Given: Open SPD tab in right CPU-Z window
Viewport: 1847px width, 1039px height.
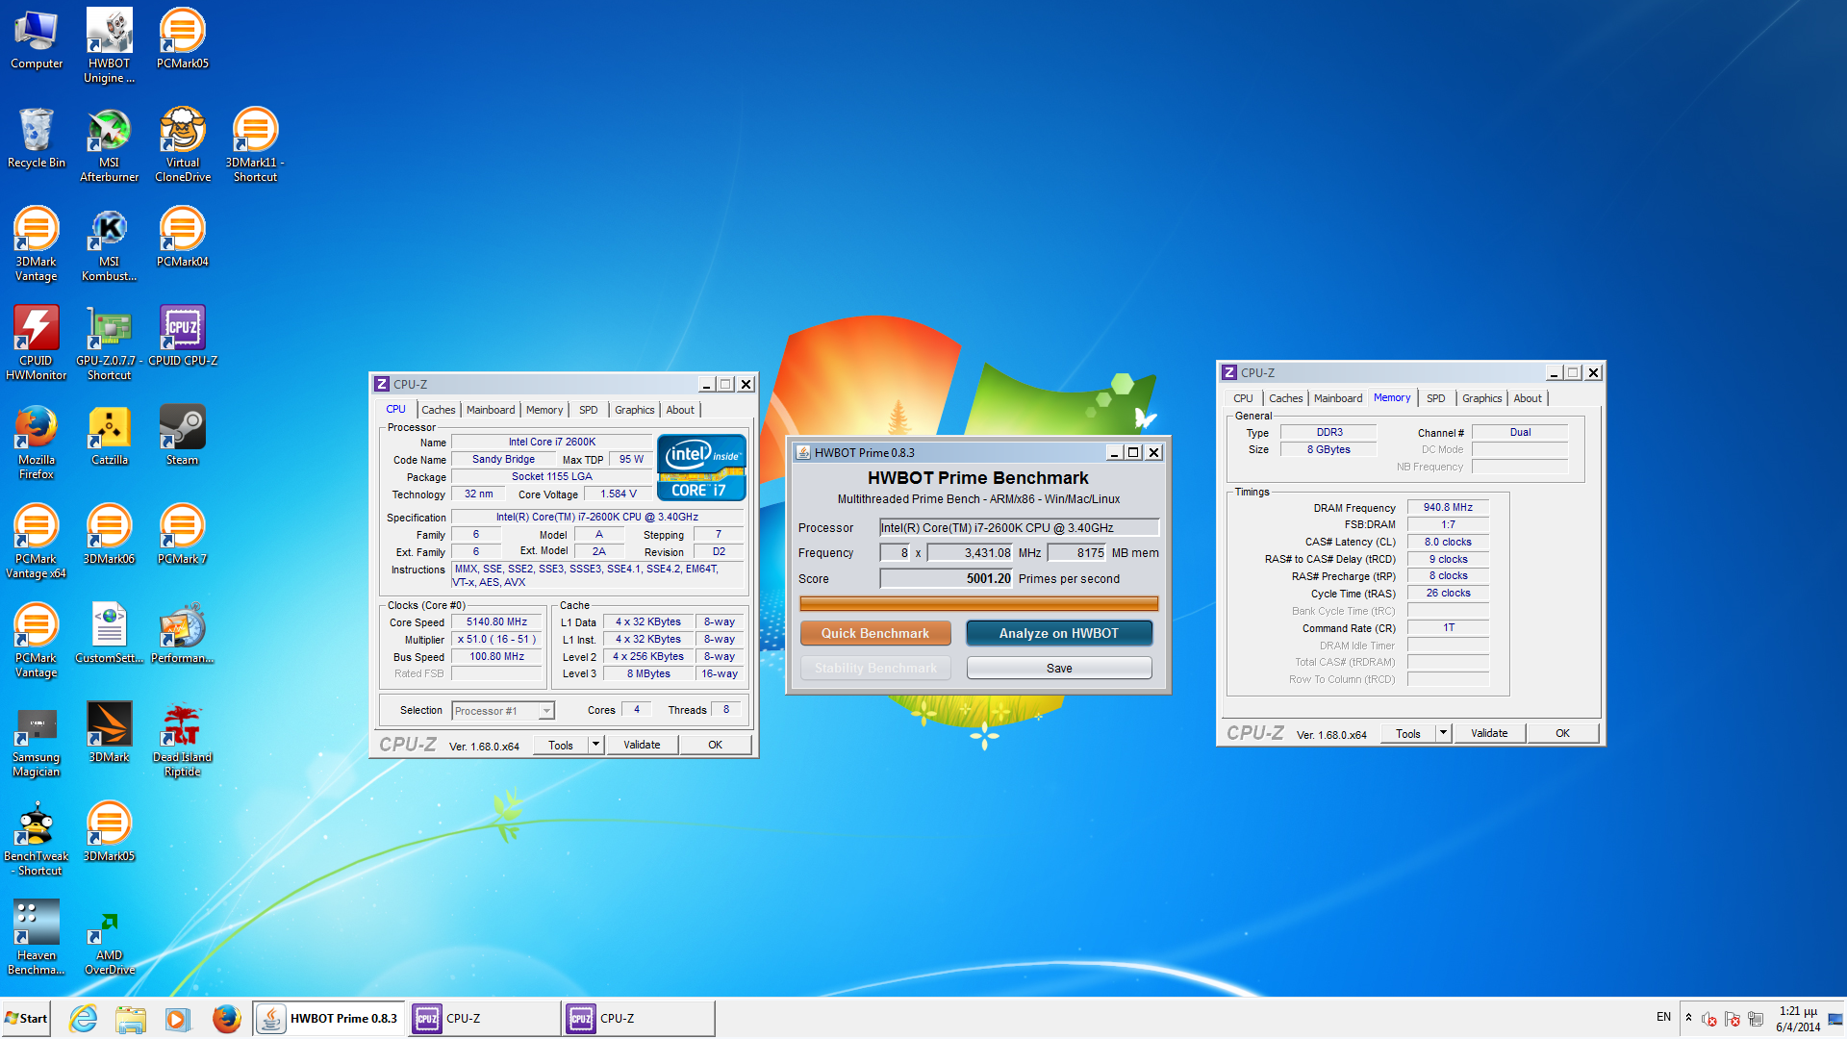Looking at the screenshot, I should [1436, 398].
